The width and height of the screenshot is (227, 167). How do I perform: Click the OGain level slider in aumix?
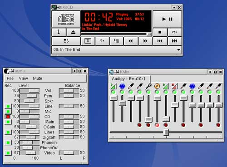point(30,127)
